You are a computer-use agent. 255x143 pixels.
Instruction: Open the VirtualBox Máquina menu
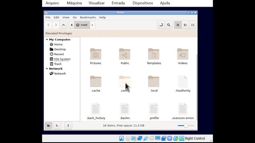pos(75,3)
